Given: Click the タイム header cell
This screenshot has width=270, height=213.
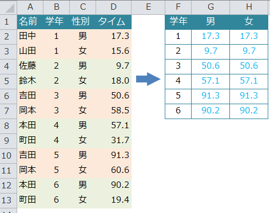Looking at the screenshot, I should point(113,22).
